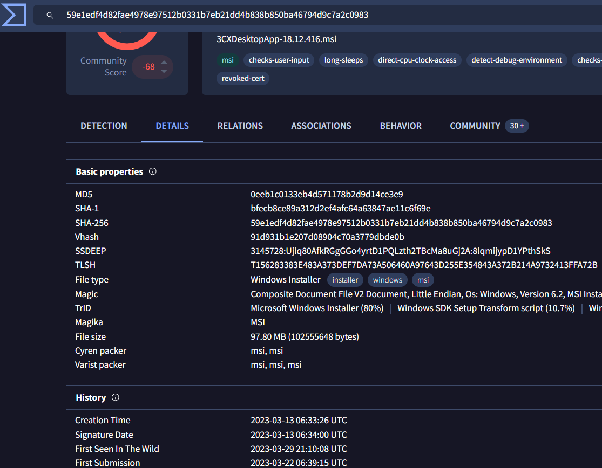Click the installer file type tag
Viewport: 602px width, 468px height.
tap(345, 280)
